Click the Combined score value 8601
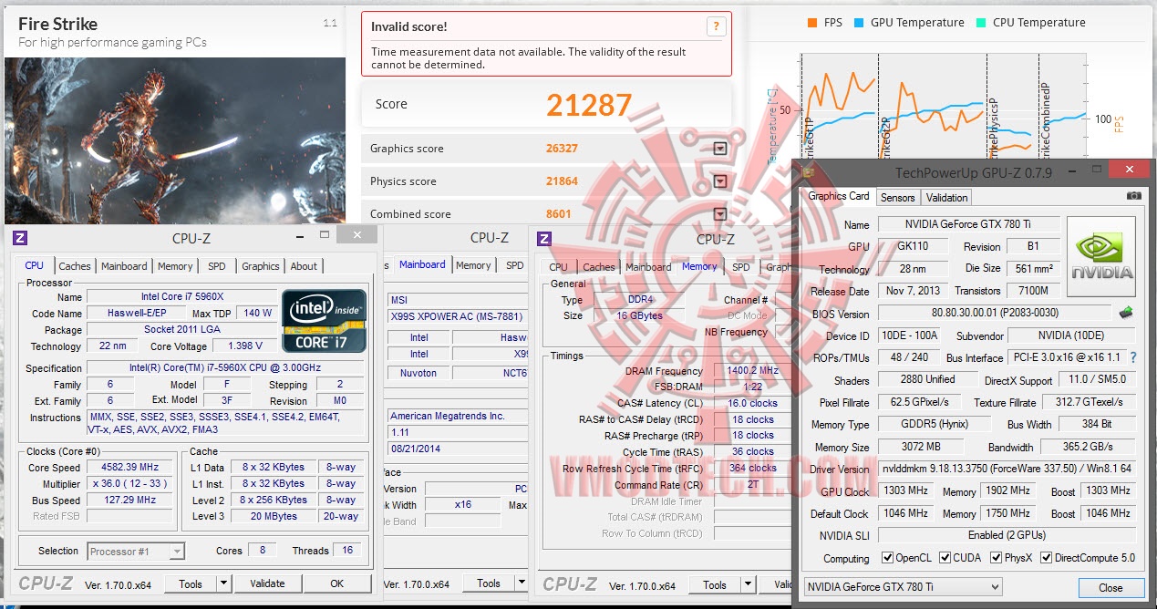Image resolution: width=1157 pixels, height=609 pixels. click(x=558, y=214)
